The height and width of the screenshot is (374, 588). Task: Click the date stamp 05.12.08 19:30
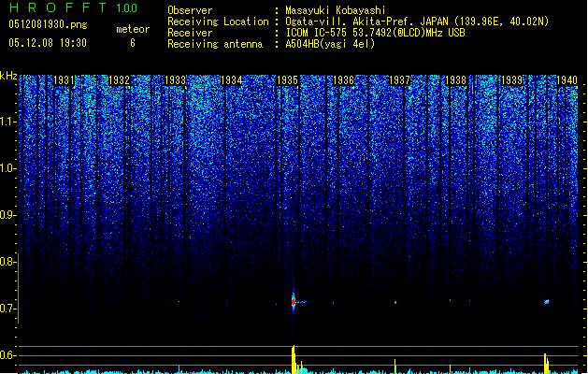tap(48, 43)
